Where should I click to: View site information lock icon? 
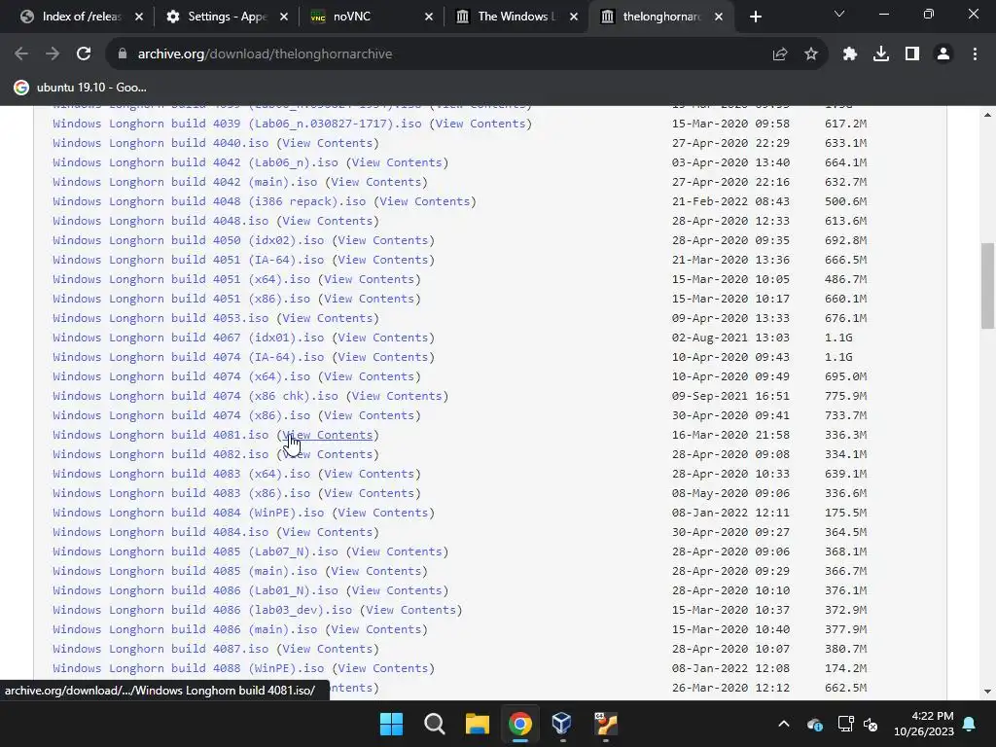pyautogui.click(x=123, y=54)
